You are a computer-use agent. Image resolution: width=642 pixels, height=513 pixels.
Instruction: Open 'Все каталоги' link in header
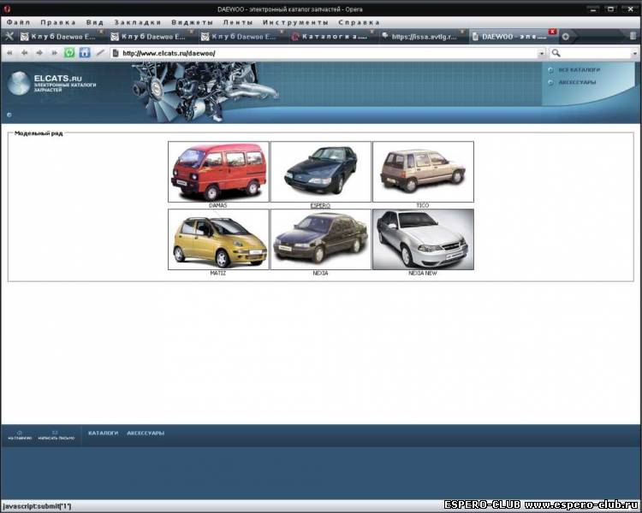[x=579, y=70]
